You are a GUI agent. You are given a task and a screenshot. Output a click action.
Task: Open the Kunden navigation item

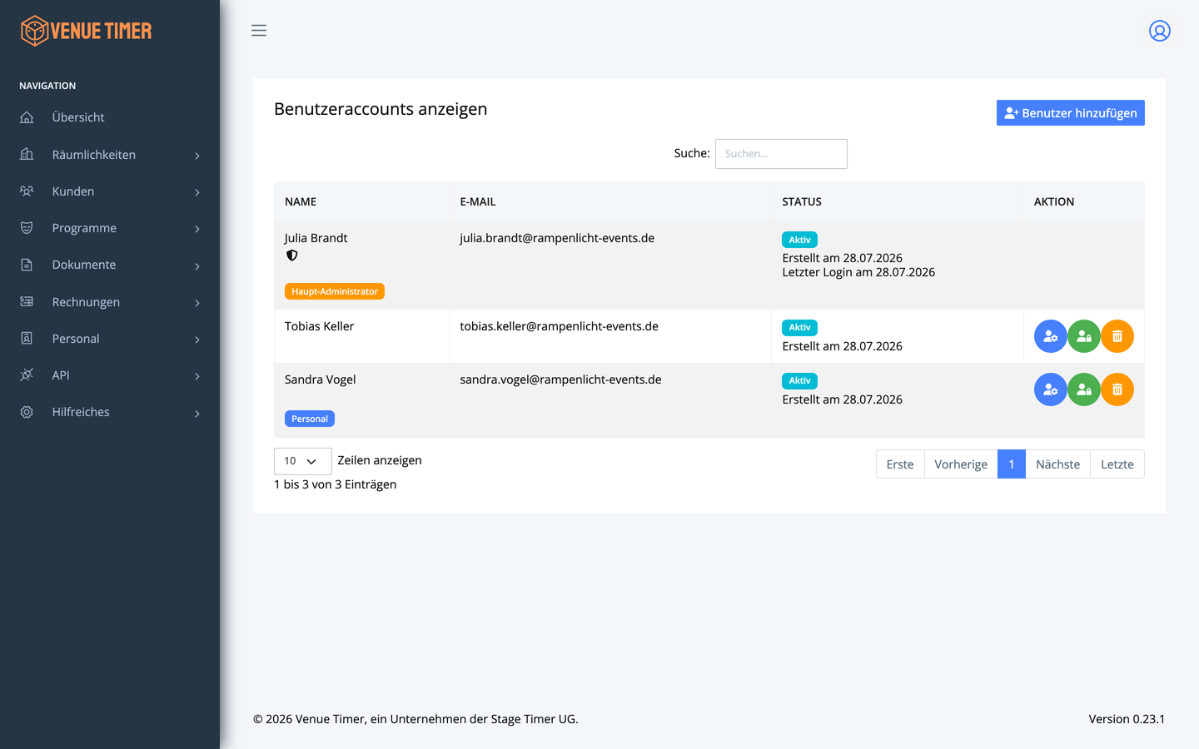tap(110, 191)
